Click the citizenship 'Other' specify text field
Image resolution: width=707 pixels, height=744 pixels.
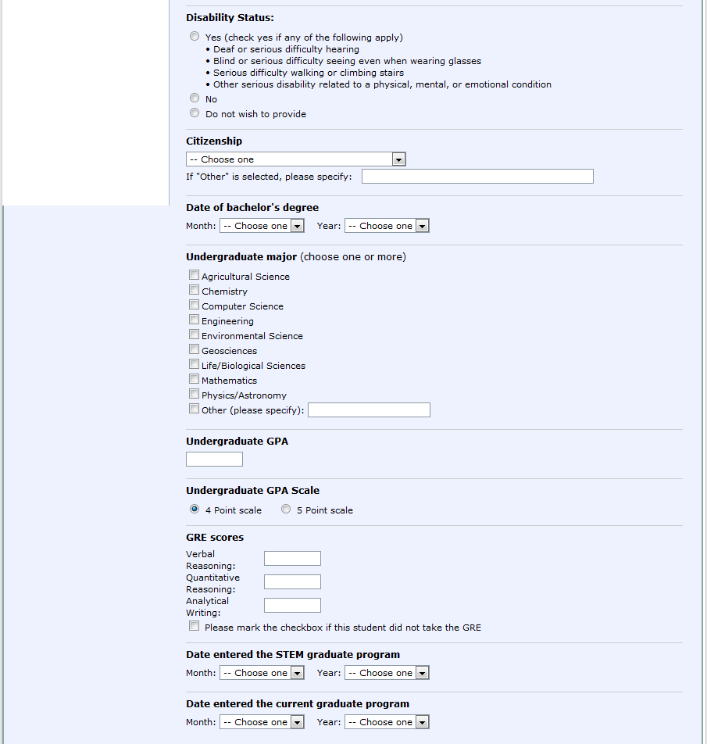point(477,177)
